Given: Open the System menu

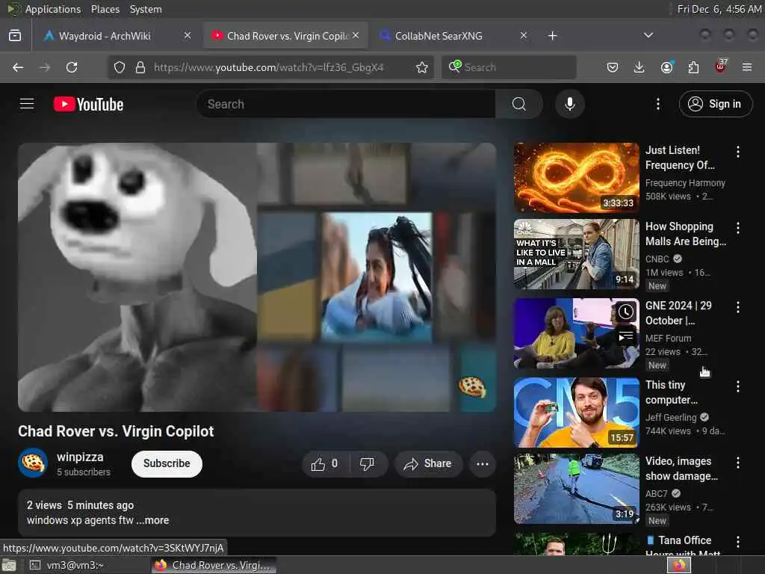Looking at the screenshot, I should 146,9.
